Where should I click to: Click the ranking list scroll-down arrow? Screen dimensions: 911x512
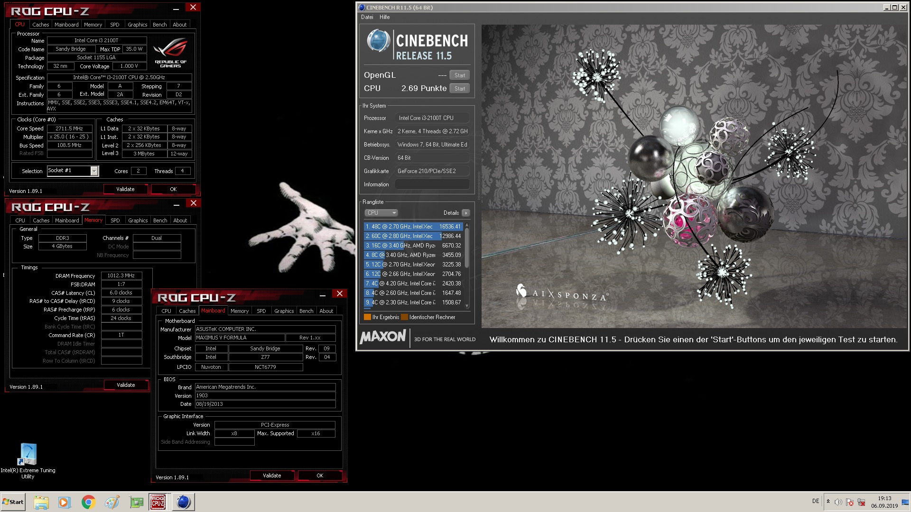pyautogui.click(x=467, y=306)
